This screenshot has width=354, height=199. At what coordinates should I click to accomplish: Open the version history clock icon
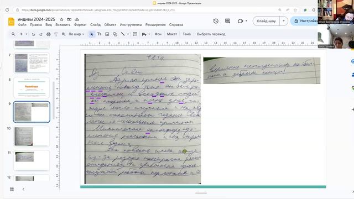click(216, 21)
